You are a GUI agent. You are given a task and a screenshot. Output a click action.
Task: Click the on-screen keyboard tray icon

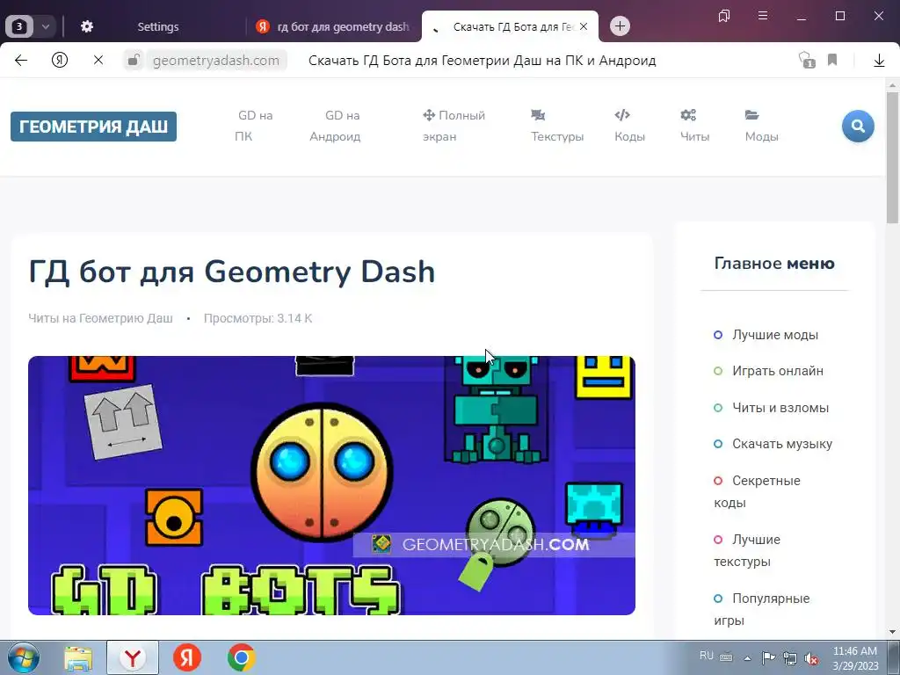click(726, 657)
